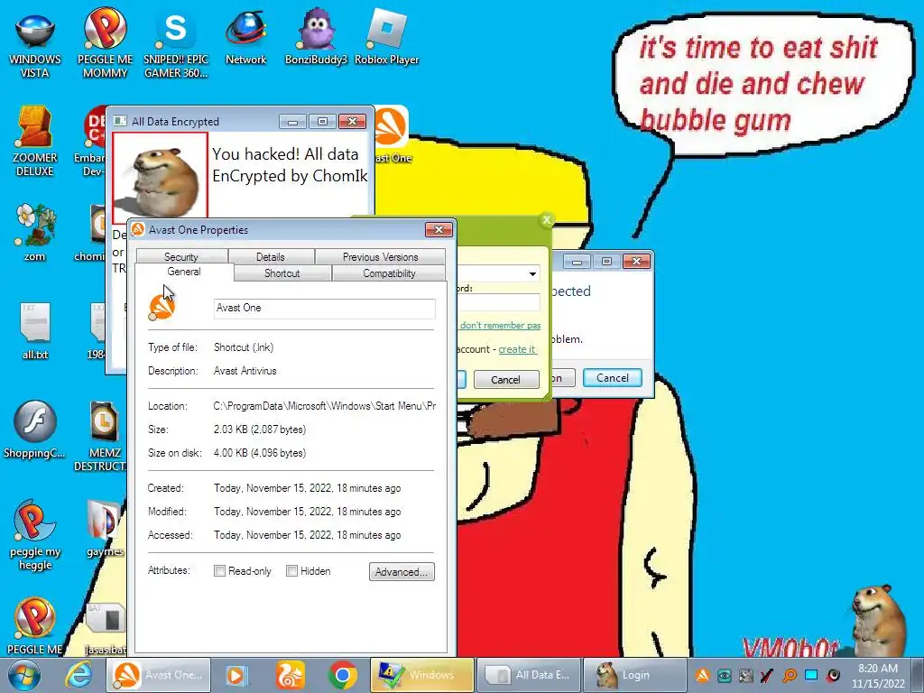The width and height of the screenshot is (924, 693).
Task: Click the password field in login window
Action: pos(498,301)
